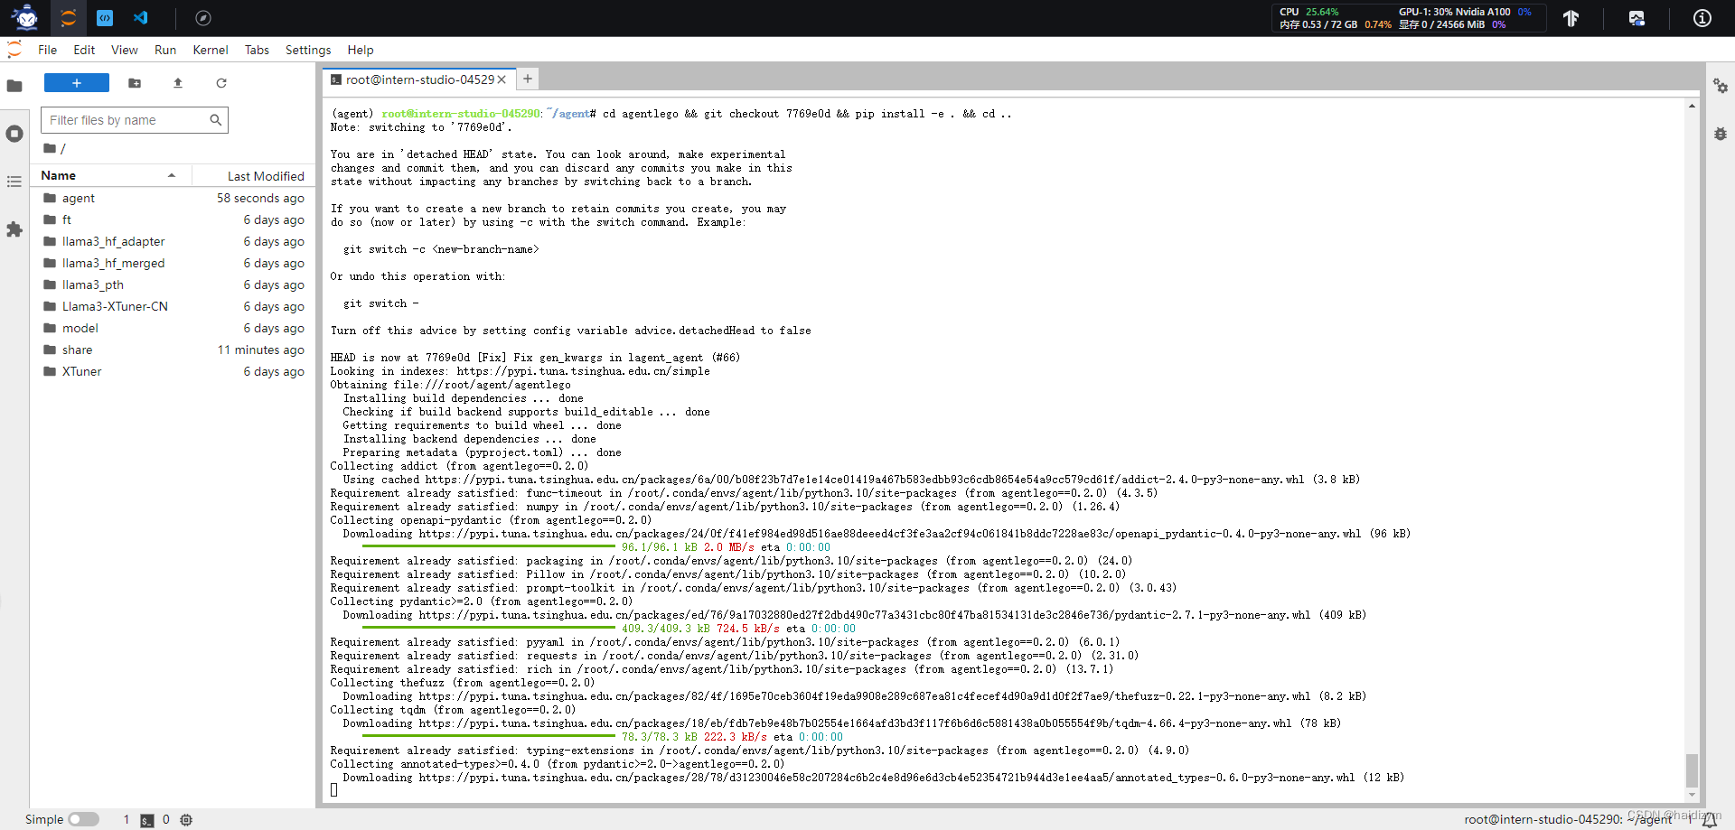The height and width of the screenshot is (830, 1735).
Task: Toggle Simple interface mode switch
Action: pyautogui.click(x=83, y=819)
